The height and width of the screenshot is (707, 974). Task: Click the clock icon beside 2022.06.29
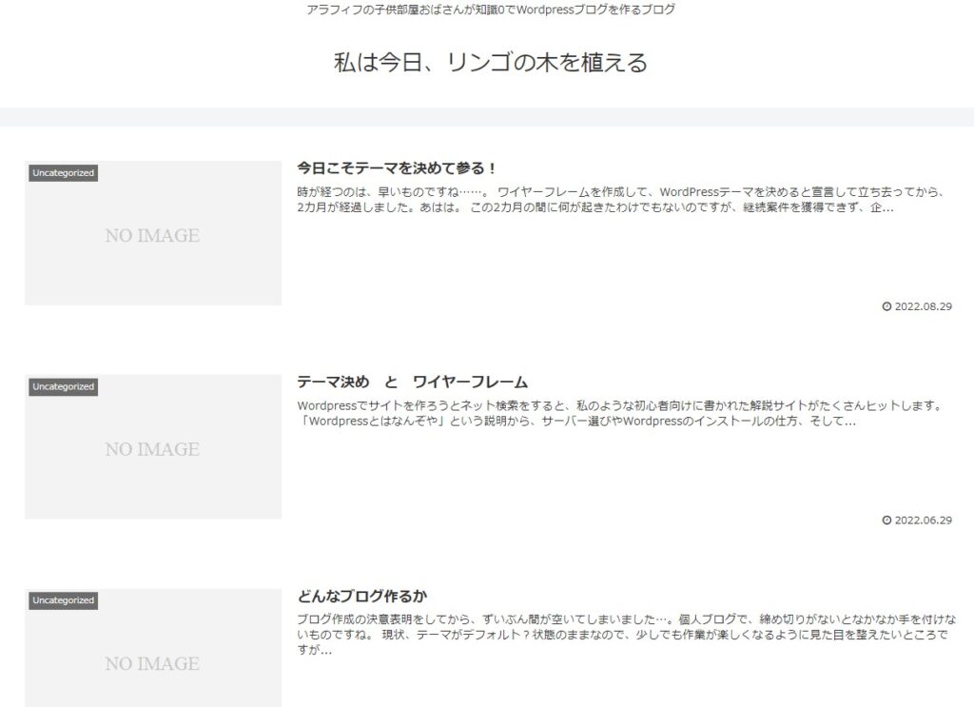(887, 520)
